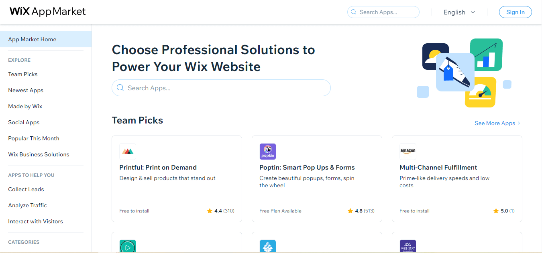Open Poptin: Smart Pop Ups & Forms title
Viewport: 542px width, 253px height.
click(x=307, y=167)
